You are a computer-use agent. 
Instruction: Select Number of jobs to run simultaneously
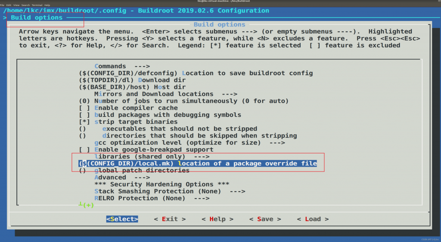[x=183, y=101]
